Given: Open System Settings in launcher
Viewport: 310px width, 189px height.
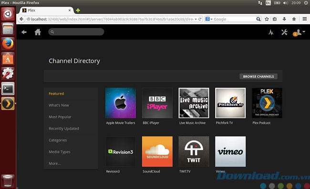Looking at the screenshot, I should coord(8,74).
